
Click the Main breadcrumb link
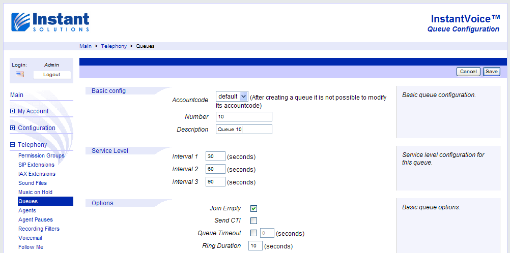click(x=86, y=46)
